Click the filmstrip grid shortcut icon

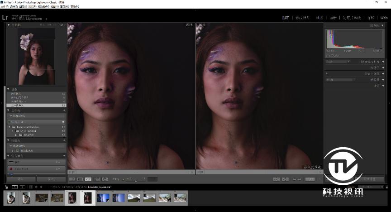[x=30, y=187]
